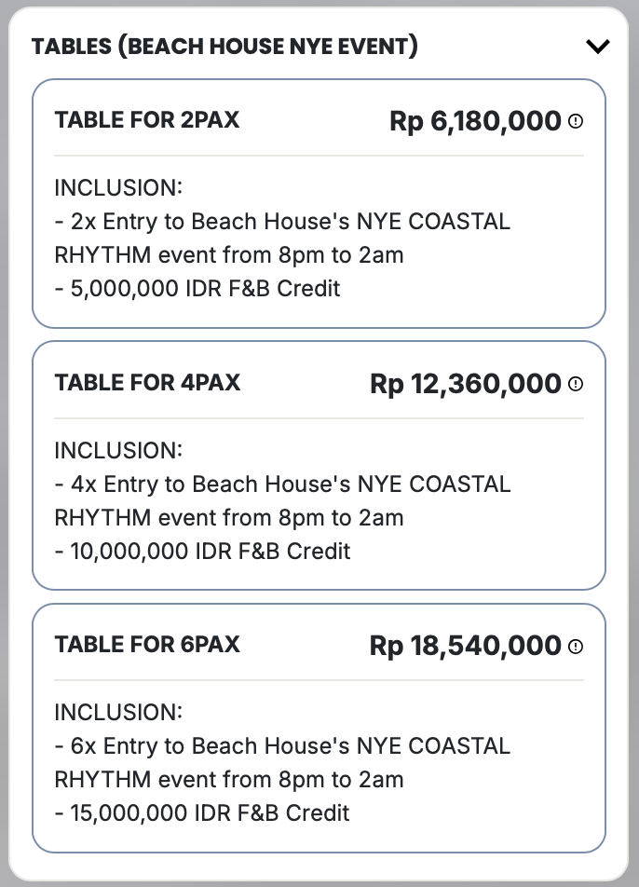The image size is (639, 887).
Task: Click the Rp 6,180,000 price
Action: click(x=475, y=121)
